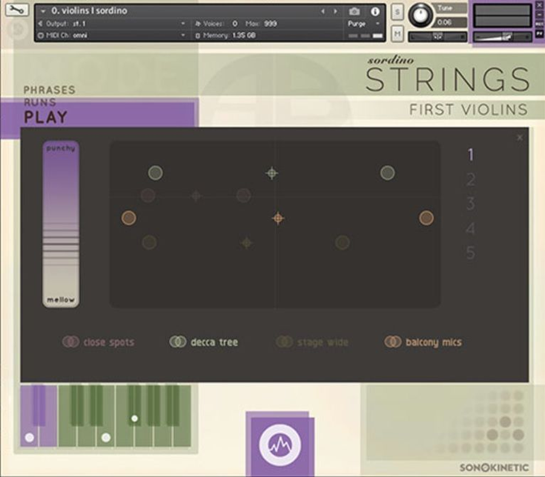The image size is (545, 477).
Task: Select the decca tree center crosshair
Action: pyautogui.click(x=272, y=173)
